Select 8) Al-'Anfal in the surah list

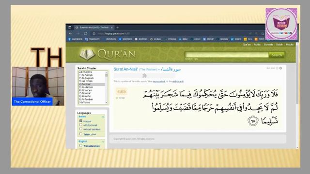point(92,96)
